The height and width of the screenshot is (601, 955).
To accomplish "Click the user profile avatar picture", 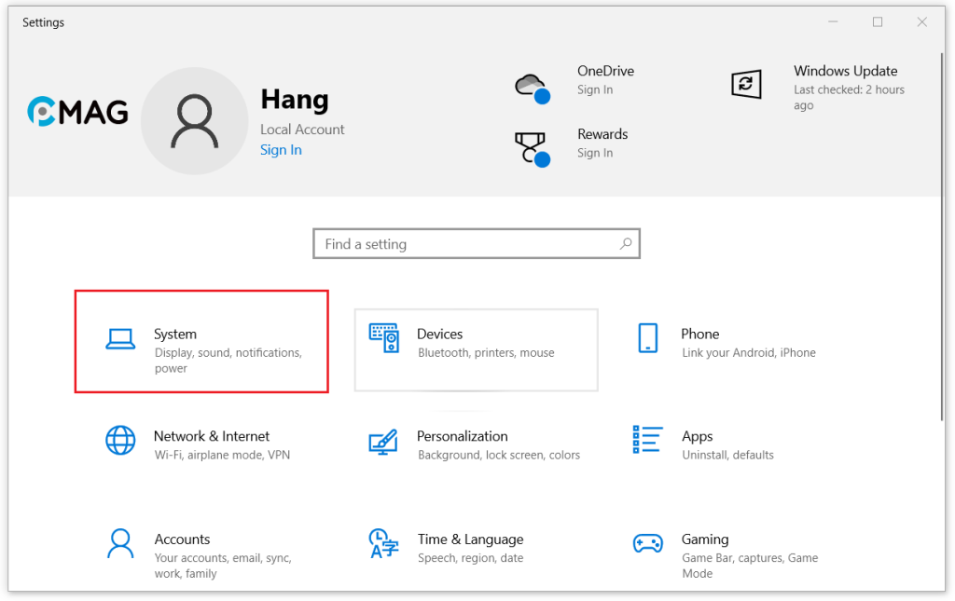I will click(x=195, y=121).
